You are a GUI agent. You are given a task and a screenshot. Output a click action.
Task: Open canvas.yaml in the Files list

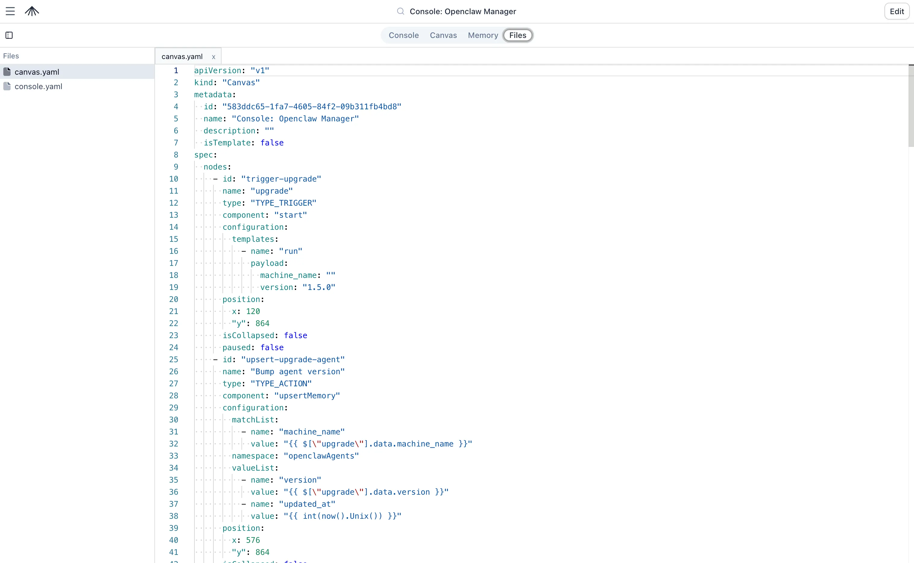(x=77, y=71)
